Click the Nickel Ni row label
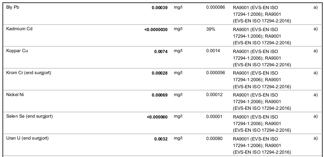The image size is (324, 157). 15,94
